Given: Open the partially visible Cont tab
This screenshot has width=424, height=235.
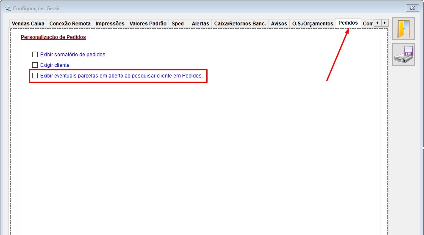Looking at the screenshot, I should tap(368, 24).
